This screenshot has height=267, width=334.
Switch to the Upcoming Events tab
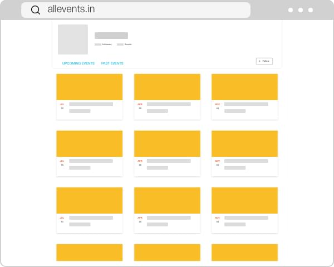(x=78, y=63)
